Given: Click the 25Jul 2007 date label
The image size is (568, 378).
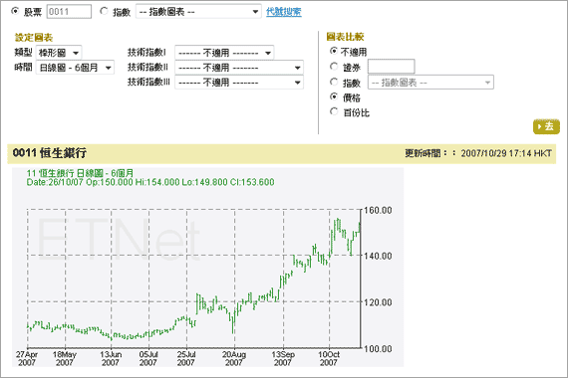Looking at the screenshot, I should click(186, 358).
